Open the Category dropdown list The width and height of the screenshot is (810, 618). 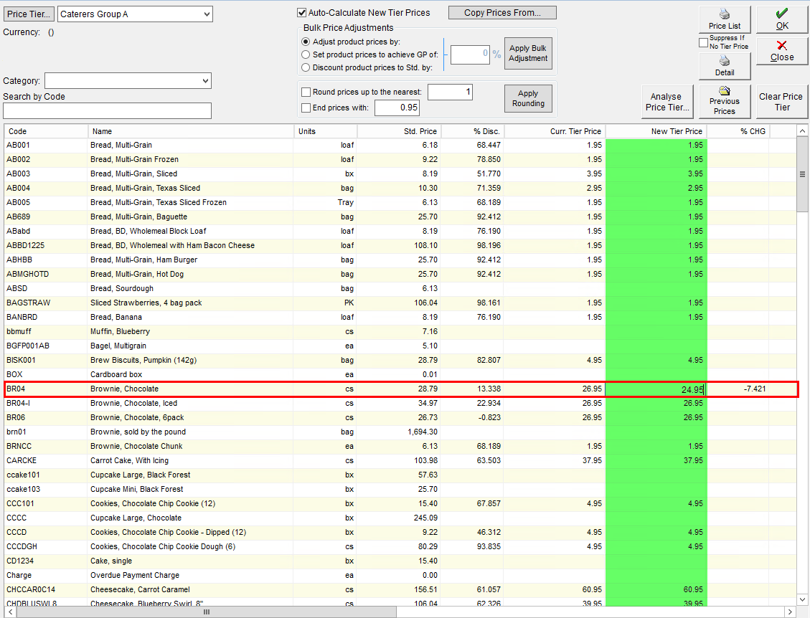128,80
